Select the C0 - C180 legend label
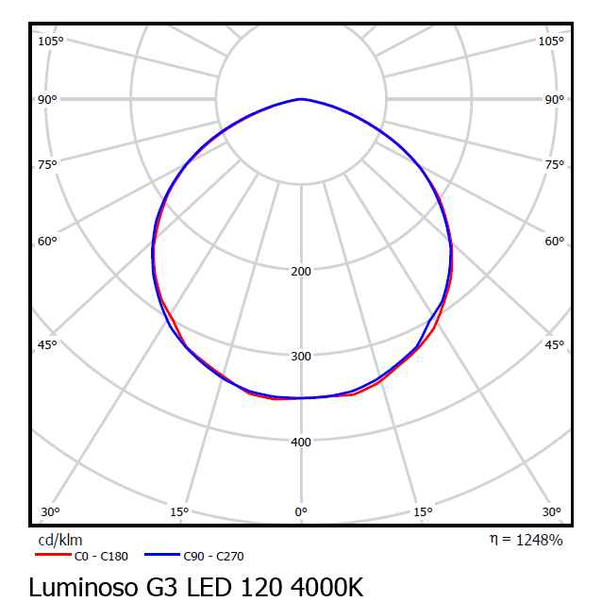Viewport: 602px width, 602px height. click(x=101, y=557)
